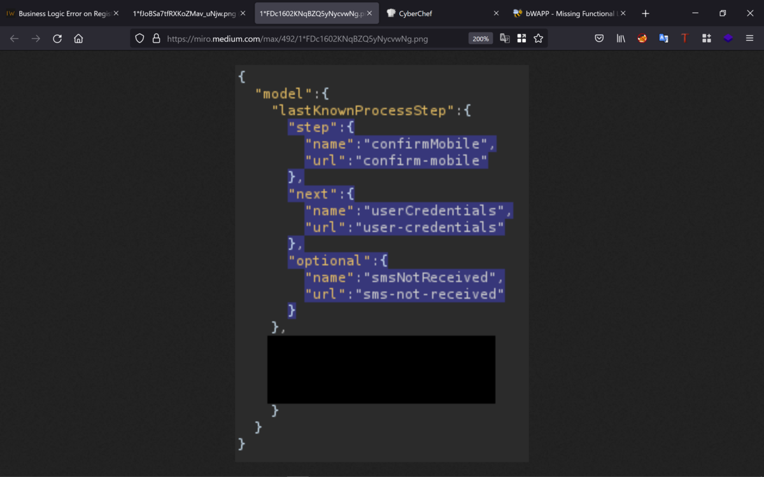The height and width of the screenshot is (477, 764).
Task: Bookmark this page with the star
Action: [x=539, y=39]
